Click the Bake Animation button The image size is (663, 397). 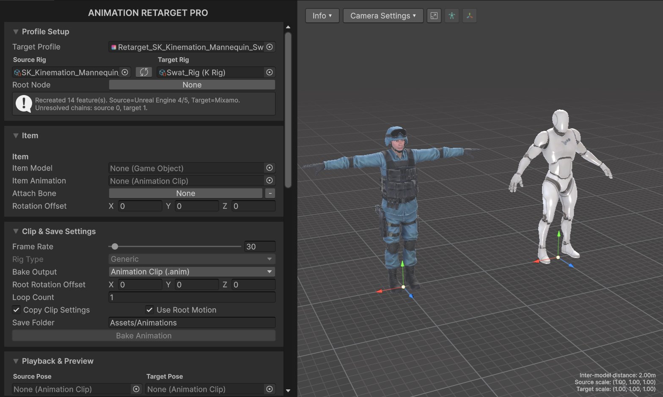point(144,336)
